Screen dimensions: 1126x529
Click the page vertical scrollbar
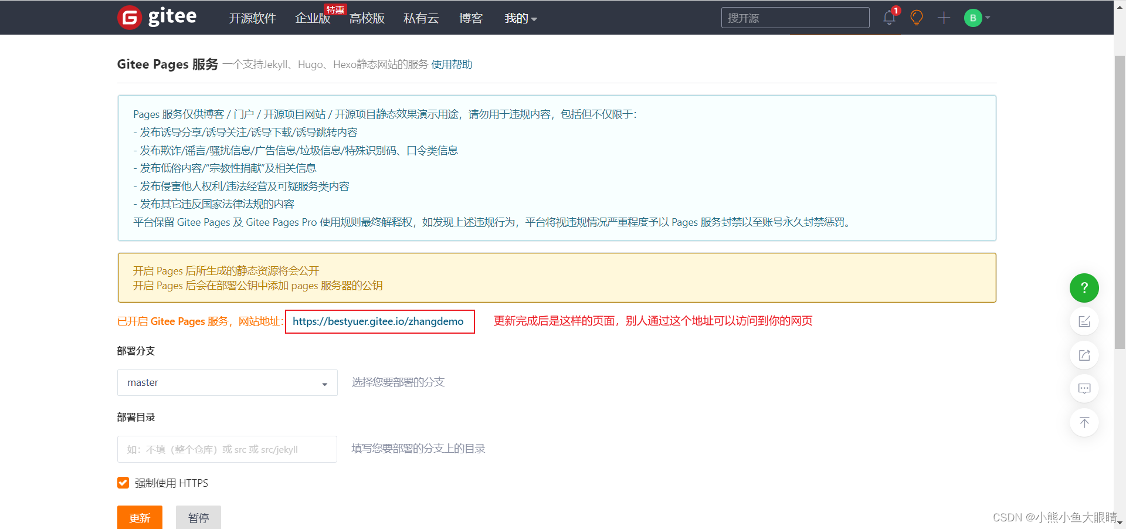1120,202
